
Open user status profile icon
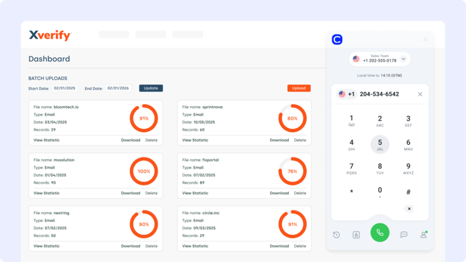424,235
